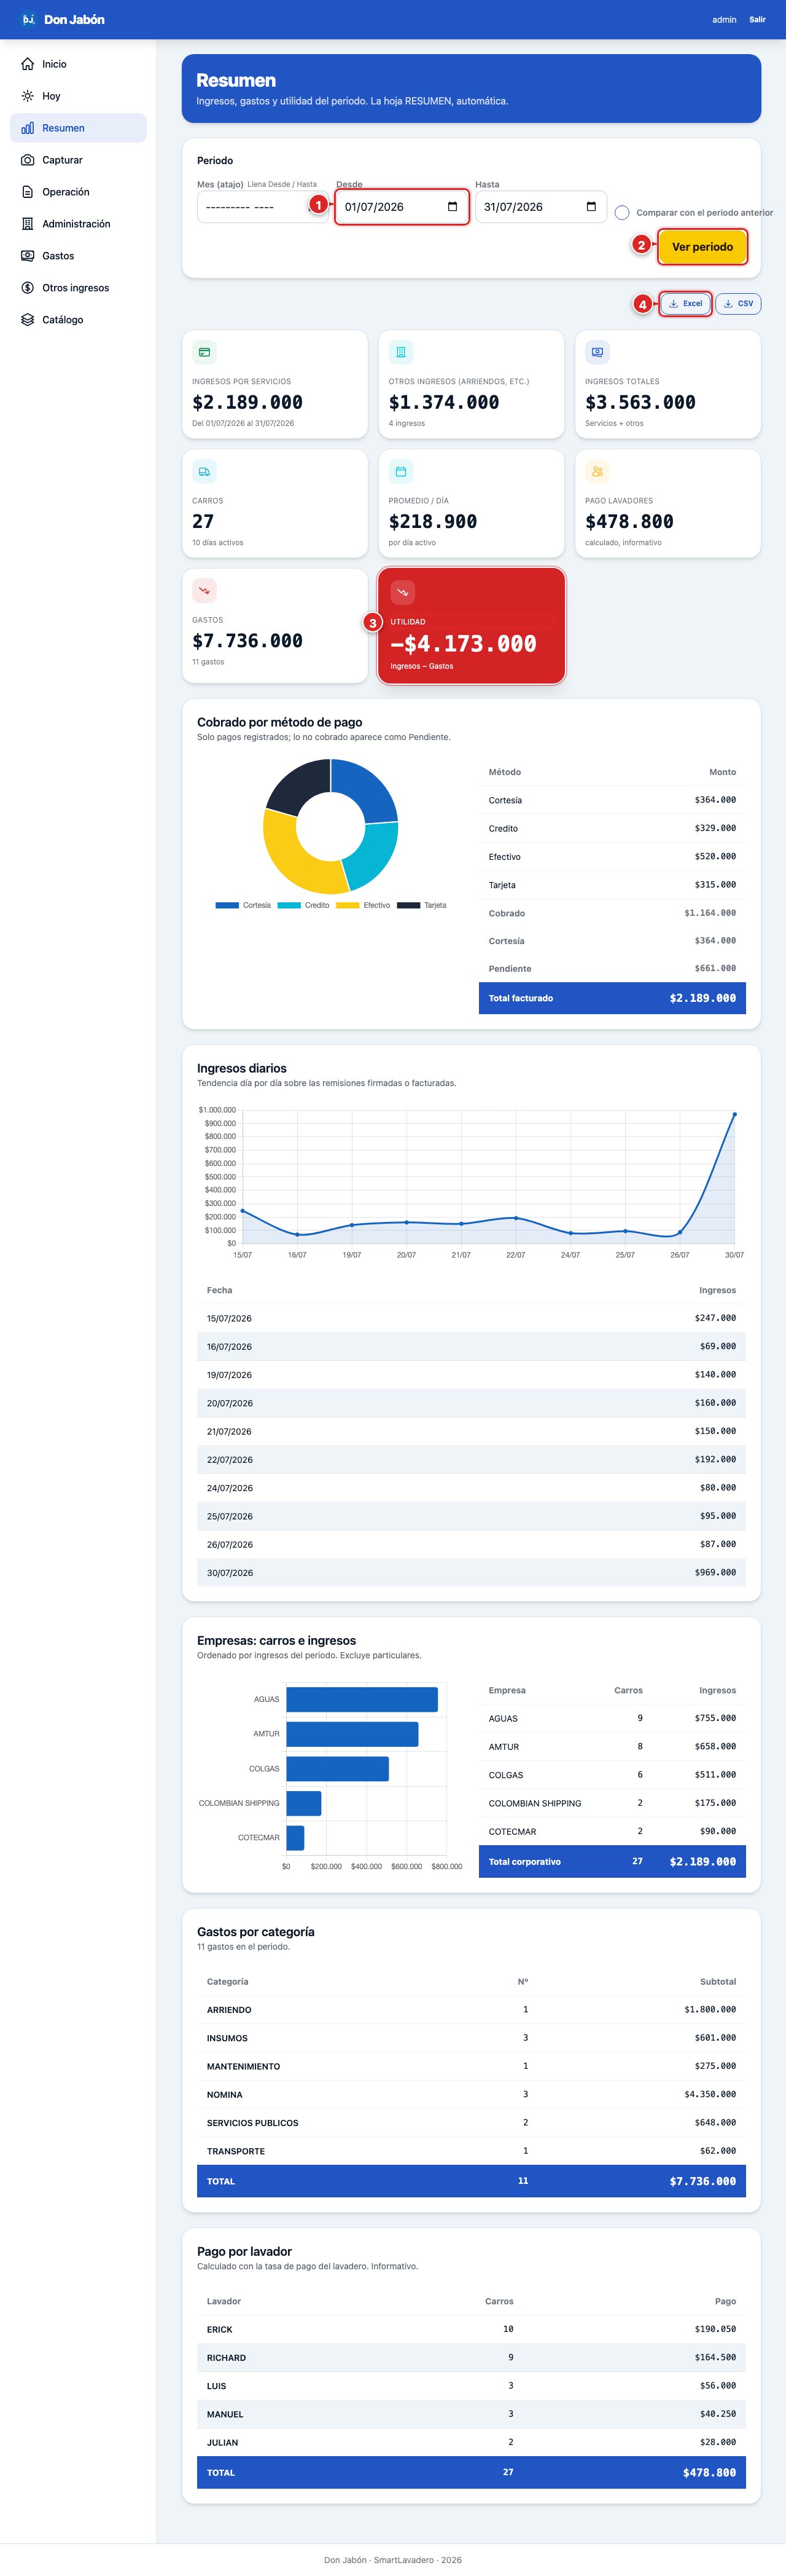
Task: Click the document icon beside Operación
Action: tap(28, 192)
